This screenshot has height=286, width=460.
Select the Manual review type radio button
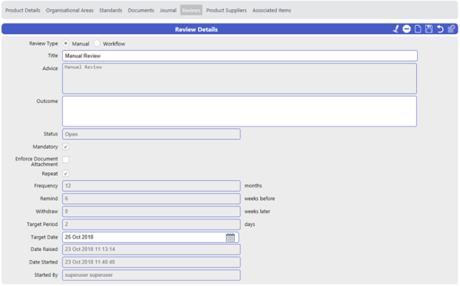[66, 44]
